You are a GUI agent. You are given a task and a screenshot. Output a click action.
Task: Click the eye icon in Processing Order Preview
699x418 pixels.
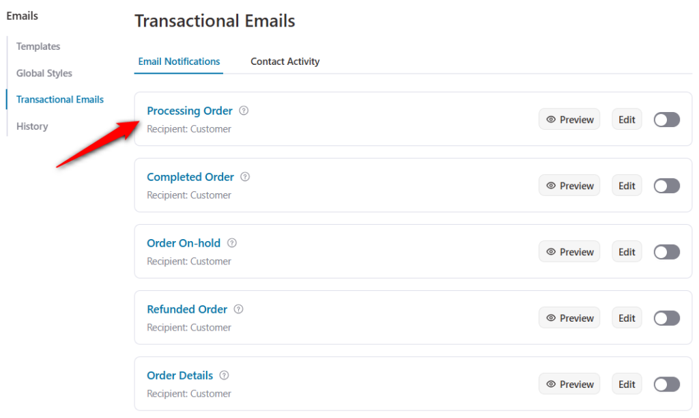click(x=550, y=119)
